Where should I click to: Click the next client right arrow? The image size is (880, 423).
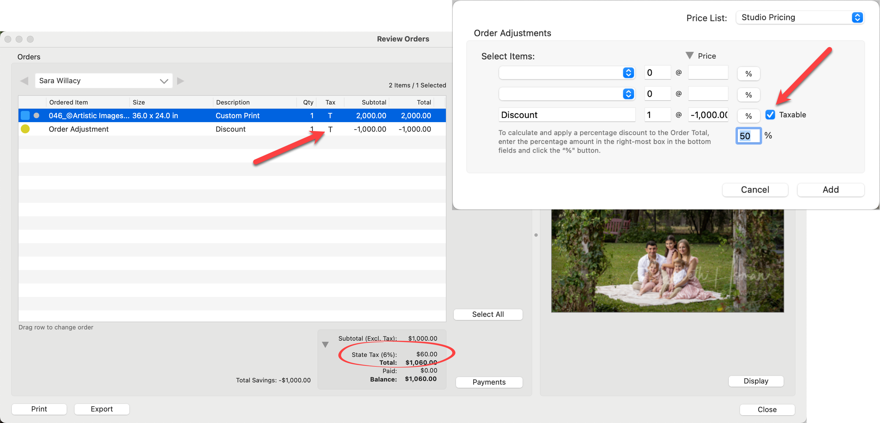pyautogui.click(x=181, y=81)
